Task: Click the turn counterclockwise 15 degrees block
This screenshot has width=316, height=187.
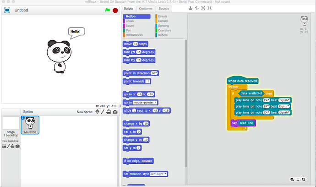Action: point(127,60)
